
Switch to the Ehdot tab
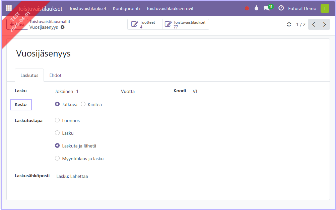(x=55, y=75)
